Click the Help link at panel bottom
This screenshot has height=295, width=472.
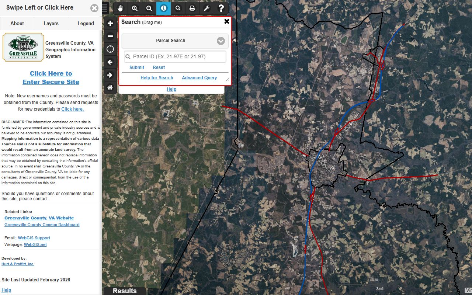(6, 290)
